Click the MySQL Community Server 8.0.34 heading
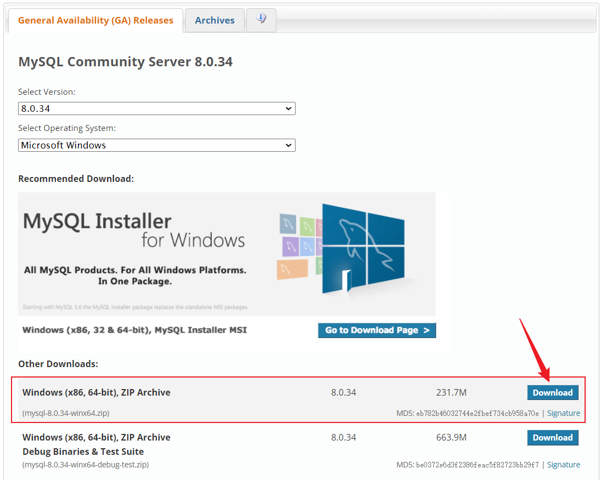 point(126,62)
